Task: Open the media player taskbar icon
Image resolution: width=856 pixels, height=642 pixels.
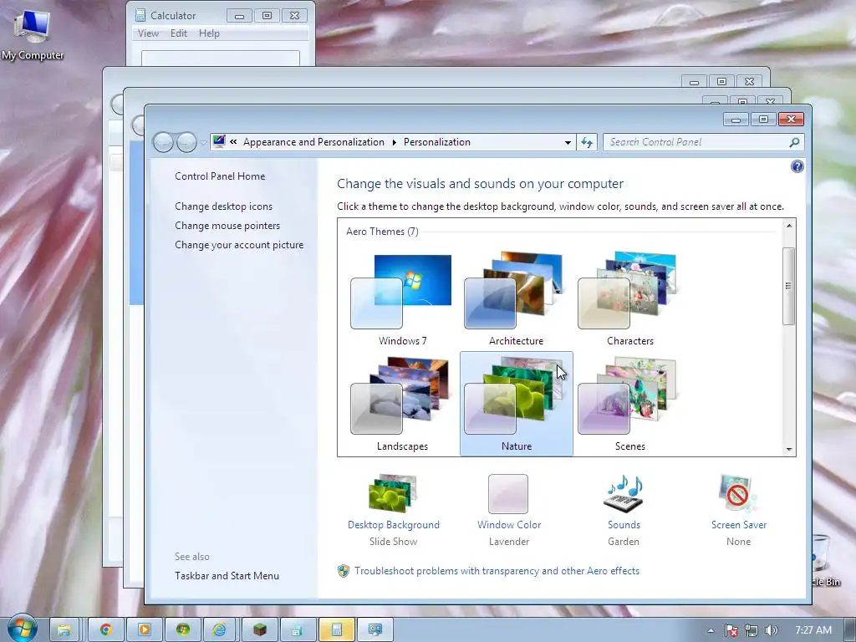Action: (144, 630)
